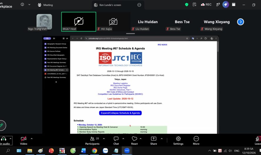Select Ngo Trung Viet participant thumbnail

coord(44,22)
